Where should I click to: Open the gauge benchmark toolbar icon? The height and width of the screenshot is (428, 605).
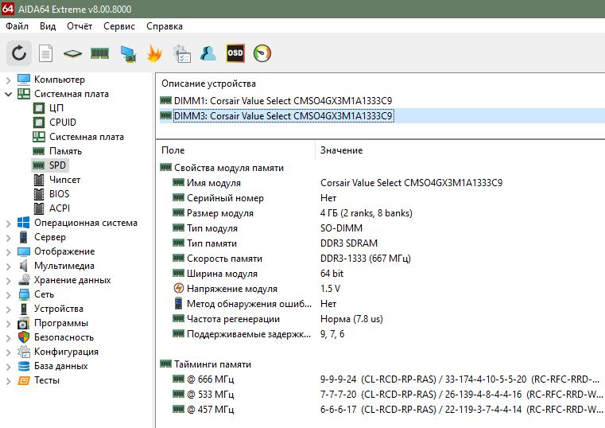pyautogui.click(x=262, y=53)
